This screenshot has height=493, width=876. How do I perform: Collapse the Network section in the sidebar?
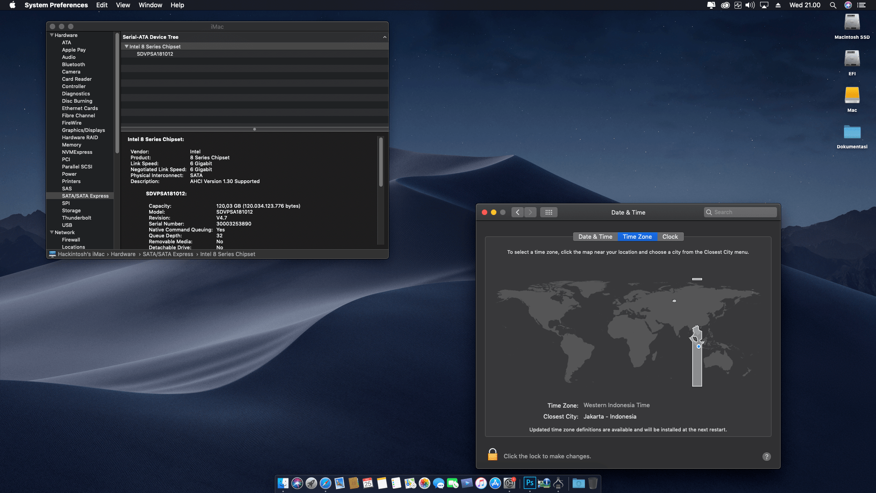tap(52, 232)
